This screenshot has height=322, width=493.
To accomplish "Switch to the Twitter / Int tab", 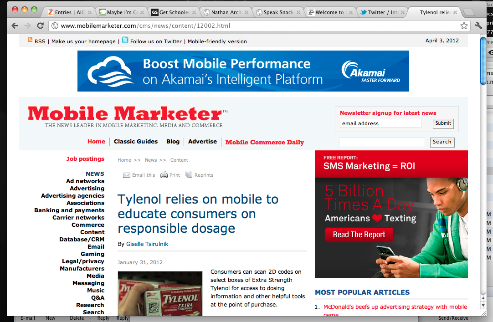I will coord(383,12).
